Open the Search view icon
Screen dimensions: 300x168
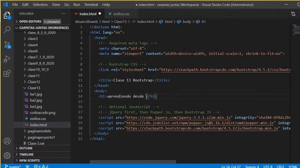click(7, 29)
